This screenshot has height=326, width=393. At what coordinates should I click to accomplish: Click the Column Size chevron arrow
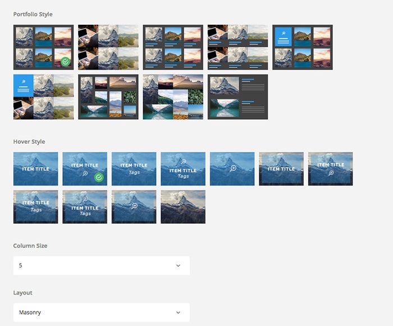click(x=178, y=265)
